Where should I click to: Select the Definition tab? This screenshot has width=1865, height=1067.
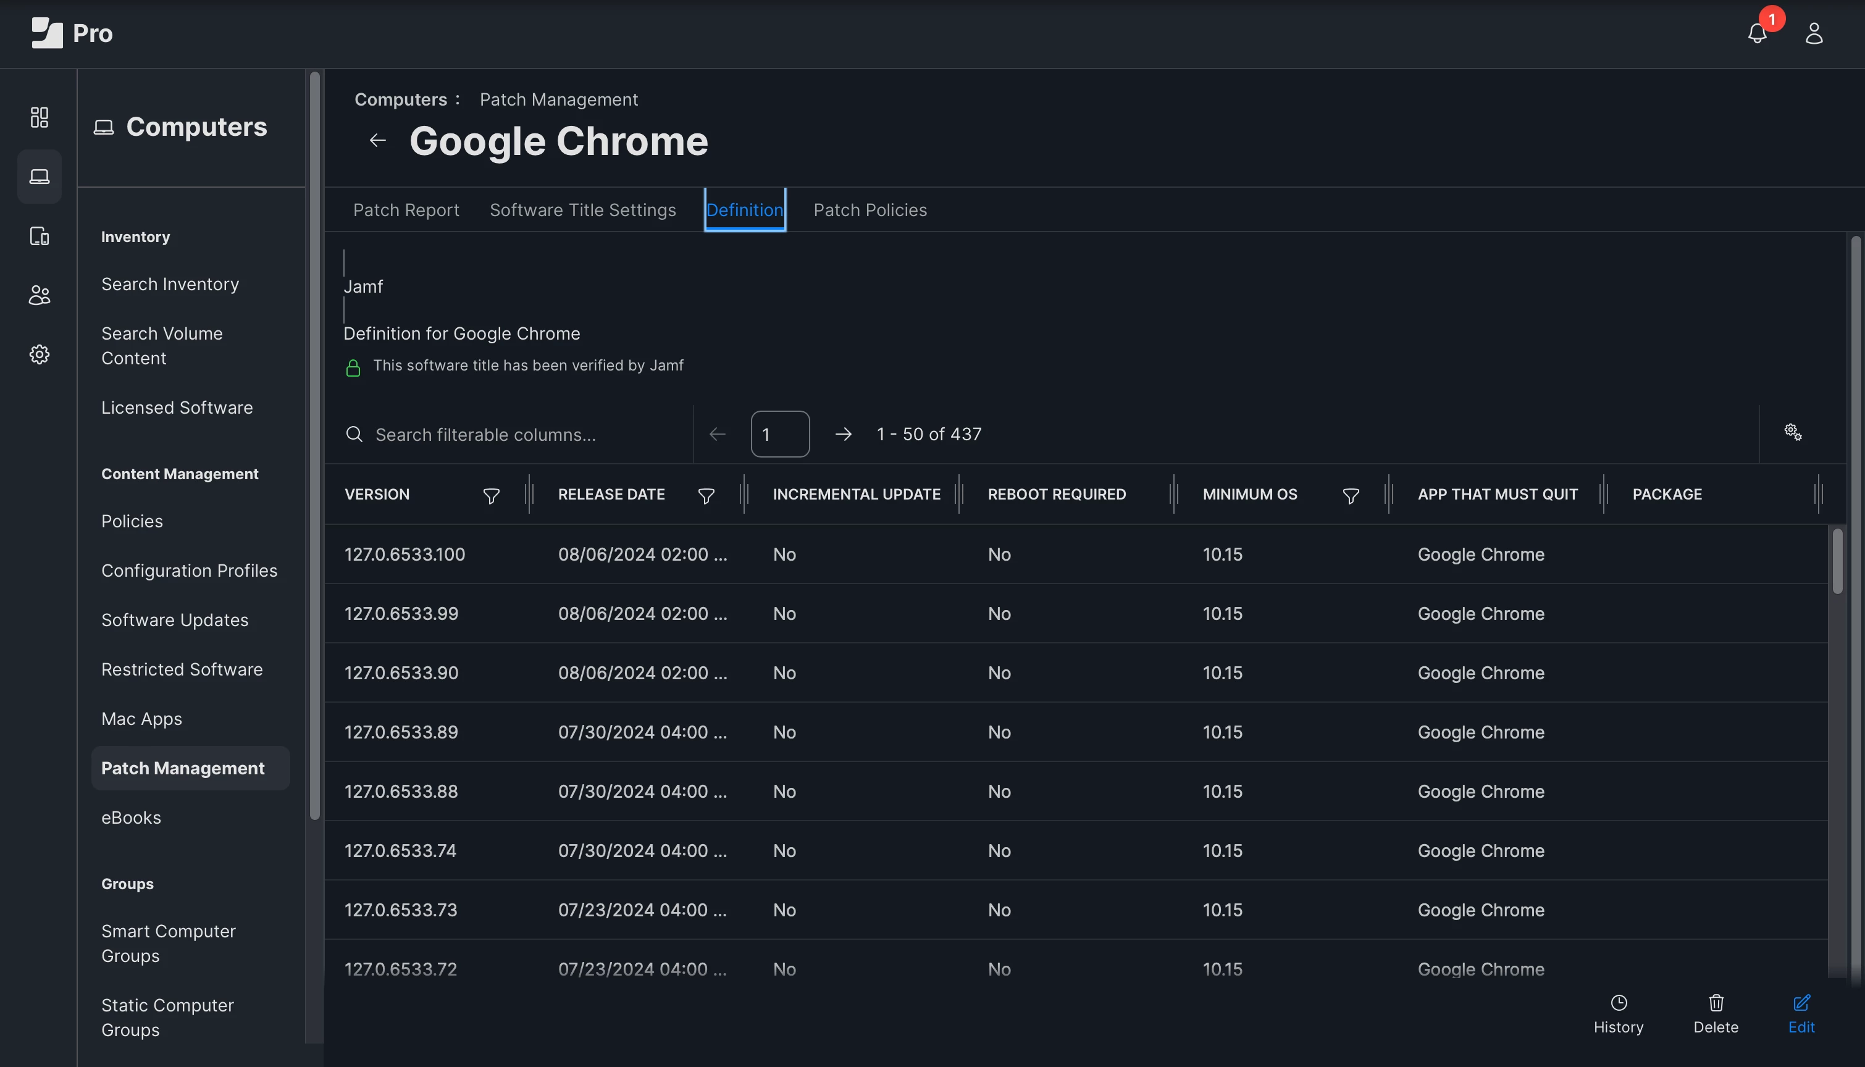[x=745, y=211]
